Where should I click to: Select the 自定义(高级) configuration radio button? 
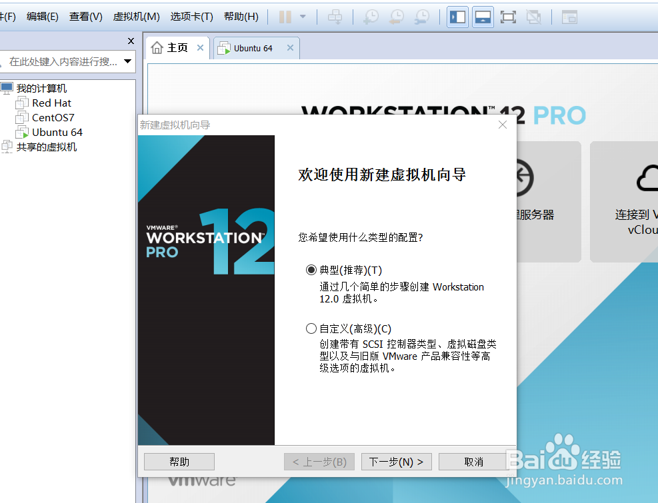tap(311, 328)
